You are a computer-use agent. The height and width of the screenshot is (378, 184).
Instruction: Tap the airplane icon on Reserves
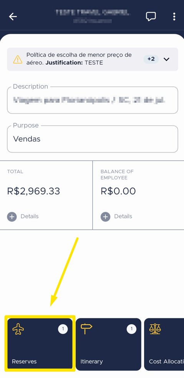pyautogui.click(x=18, y=329)
